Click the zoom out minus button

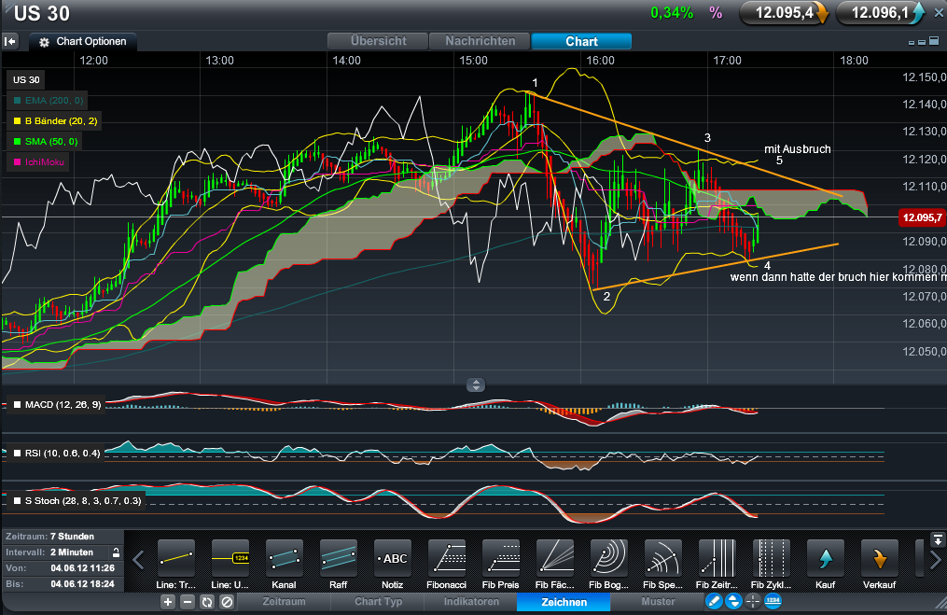click(188, 602)
